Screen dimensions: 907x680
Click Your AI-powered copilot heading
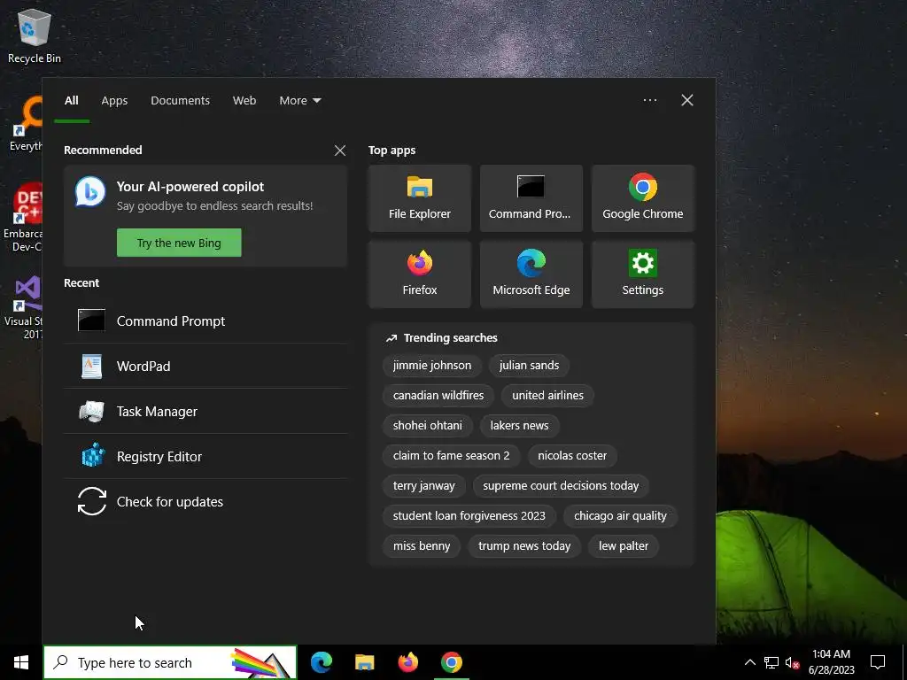190,187
